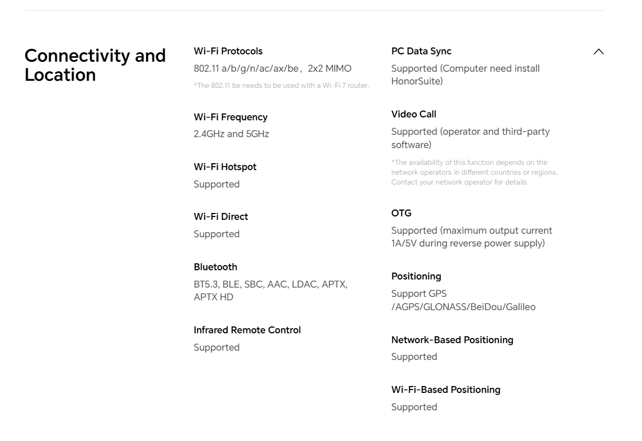Viewport: 642px width, 441px height.
Task: Click the network operator availability footnote
Action: point(474,172)
